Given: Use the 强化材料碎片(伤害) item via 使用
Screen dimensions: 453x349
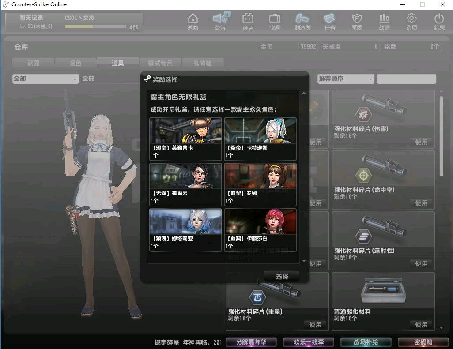Looking at the screenshot, I should pos(421,142).
